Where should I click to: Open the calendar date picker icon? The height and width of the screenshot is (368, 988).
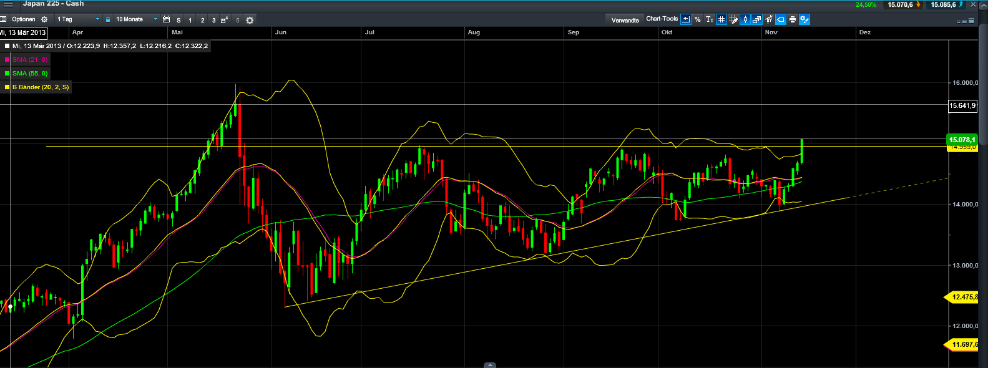click(166, 19)
